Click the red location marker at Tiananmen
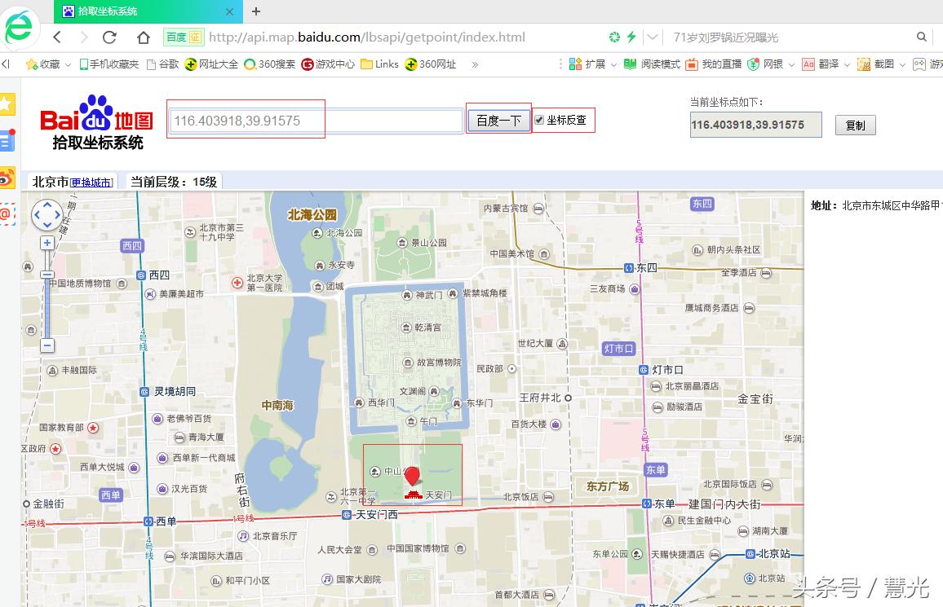Viewport: 943px width, 607px height. tap(414, 477)
